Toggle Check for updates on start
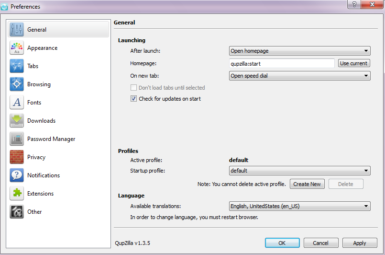Screen dimensions: 385x255 click(133, 99)
